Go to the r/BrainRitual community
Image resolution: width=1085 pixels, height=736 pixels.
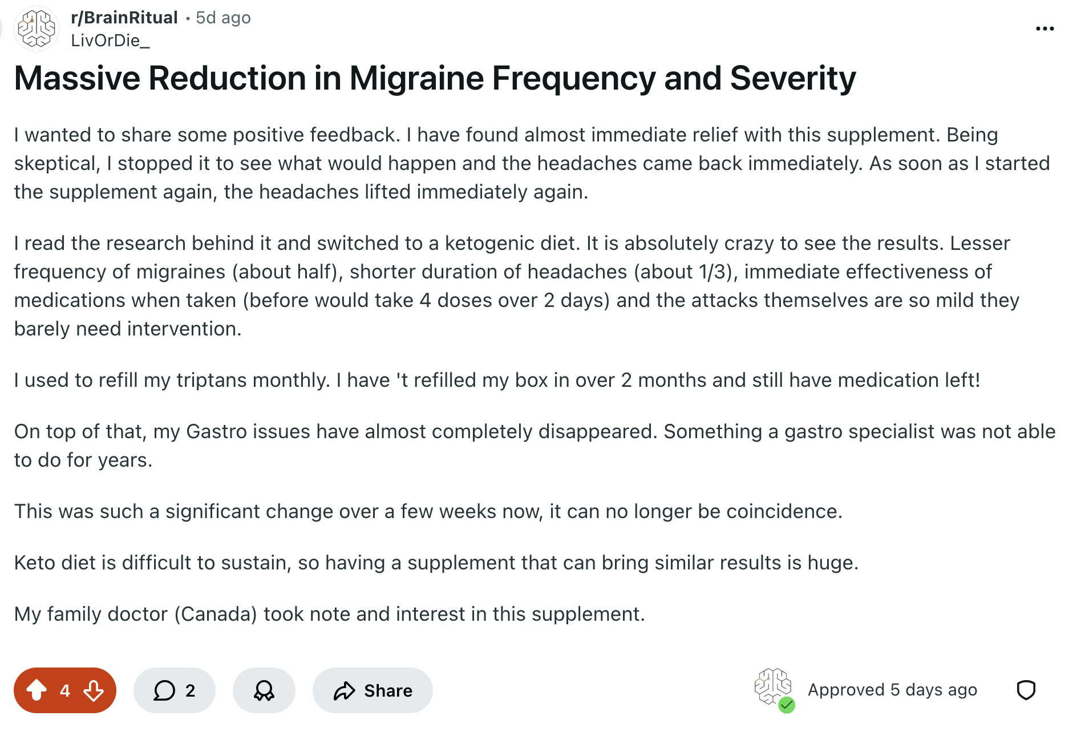[x=124, y=18]
